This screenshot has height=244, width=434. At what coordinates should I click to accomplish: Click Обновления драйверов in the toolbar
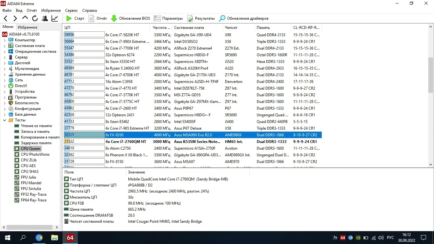tap(244, 18)
